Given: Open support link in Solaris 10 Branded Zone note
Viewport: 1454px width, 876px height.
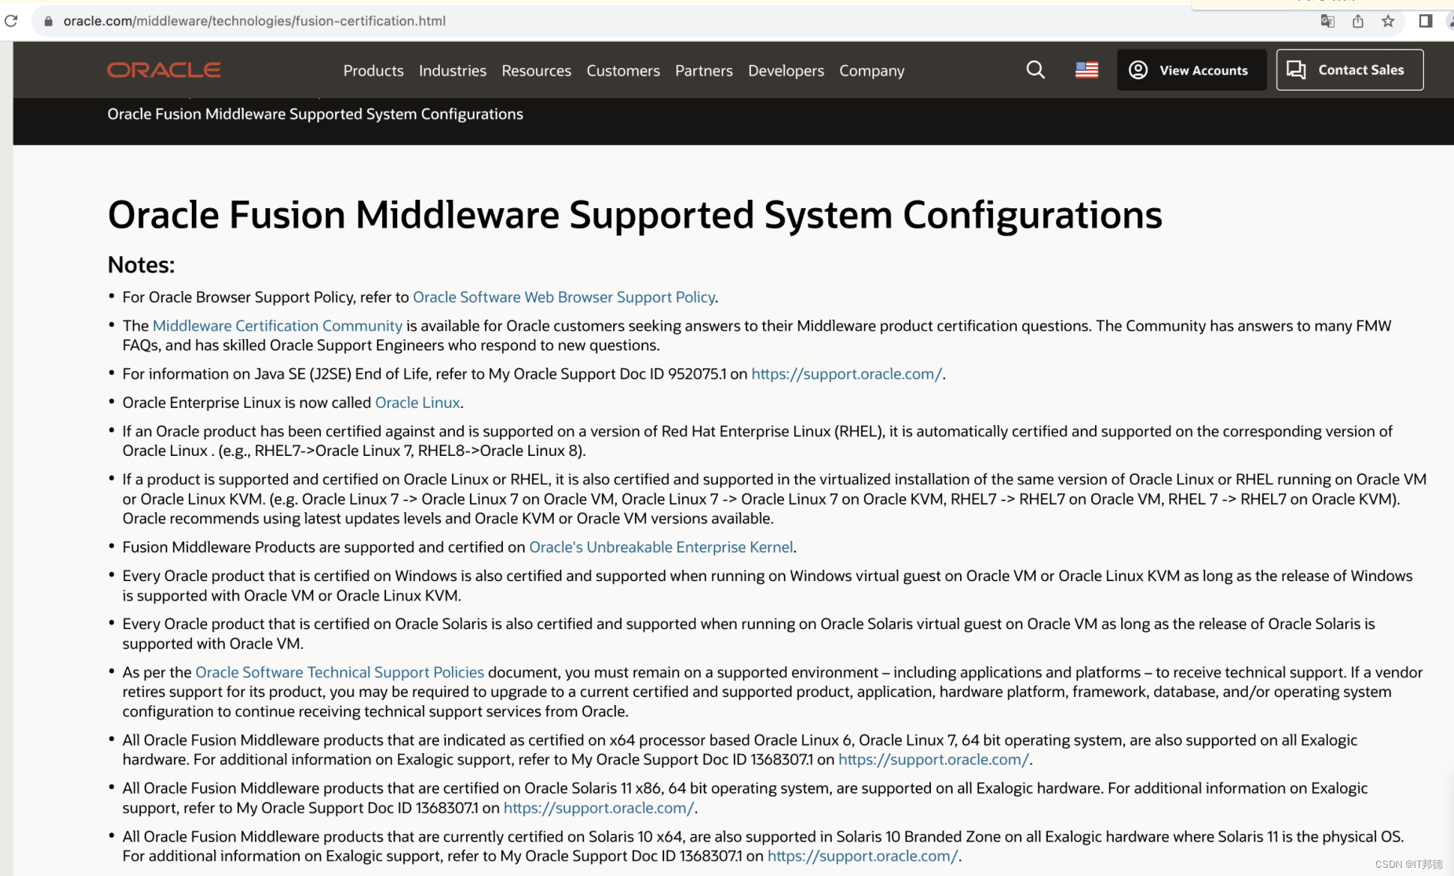Looking at the screenshot, I should [863, 856].
